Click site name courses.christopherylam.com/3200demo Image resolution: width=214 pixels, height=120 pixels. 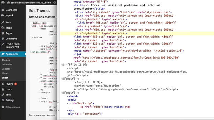31,3
